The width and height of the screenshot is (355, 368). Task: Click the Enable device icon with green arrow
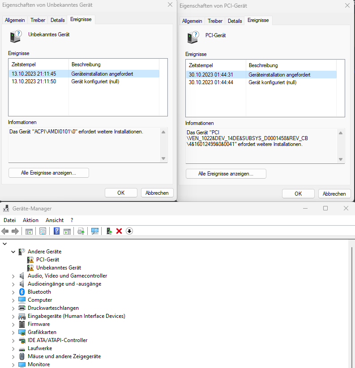pos(109,231)
